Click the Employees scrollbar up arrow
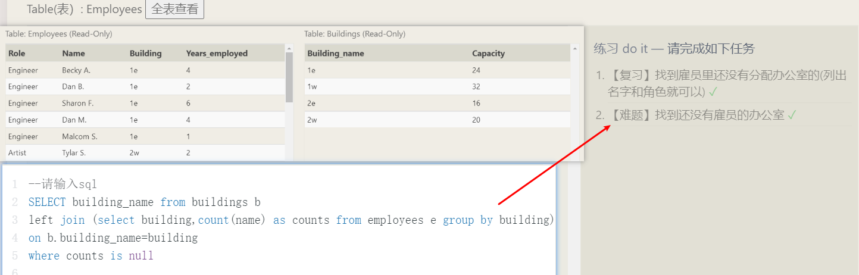This screenshot has height=275, width=859. pos(289,48)
